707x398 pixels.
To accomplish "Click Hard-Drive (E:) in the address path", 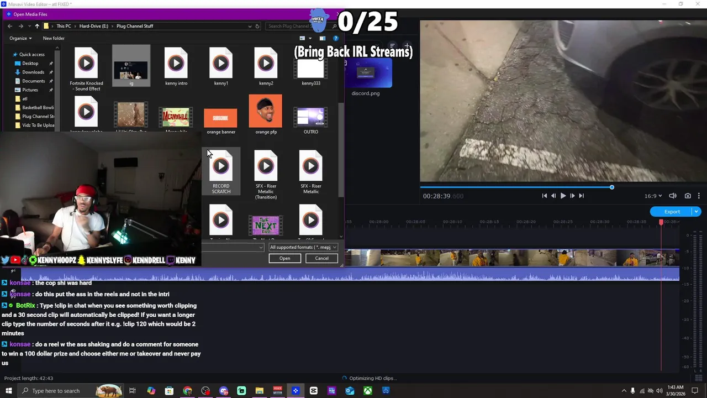I will 94,26.
